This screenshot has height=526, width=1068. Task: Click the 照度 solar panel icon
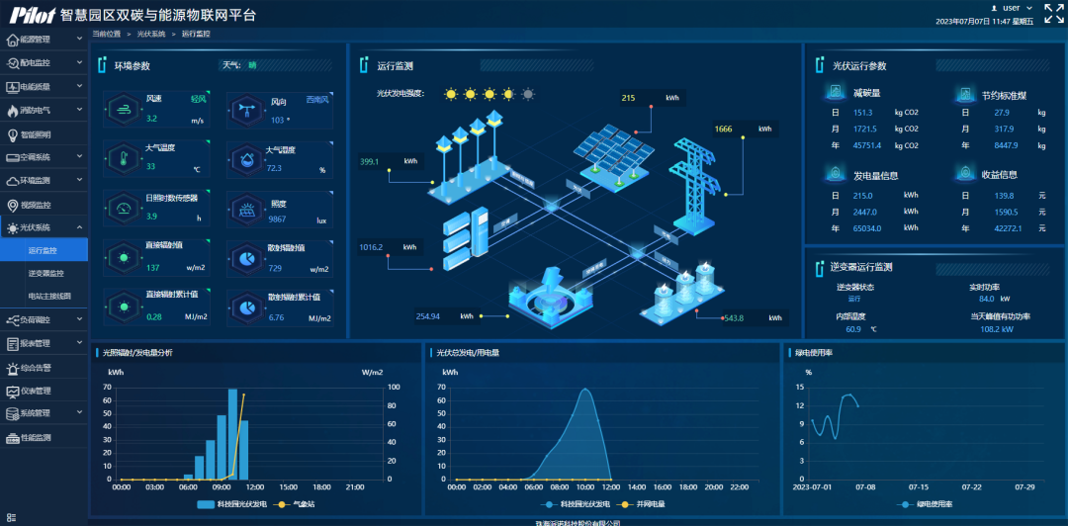(246, 209)
